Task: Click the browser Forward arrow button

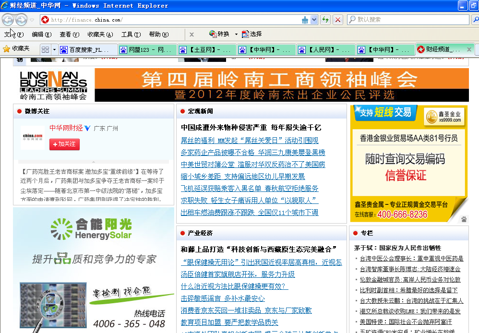Action: 21,20
